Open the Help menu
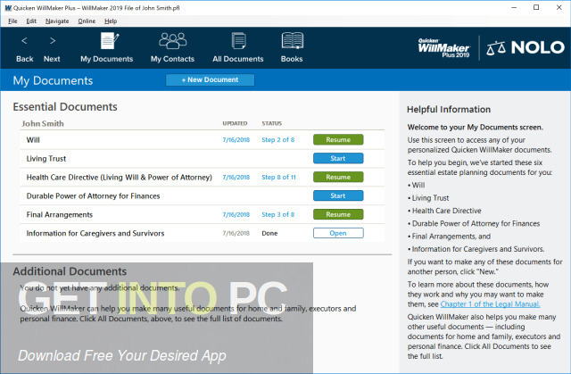The height and width of the screenshot is (374, 571). 111,21
